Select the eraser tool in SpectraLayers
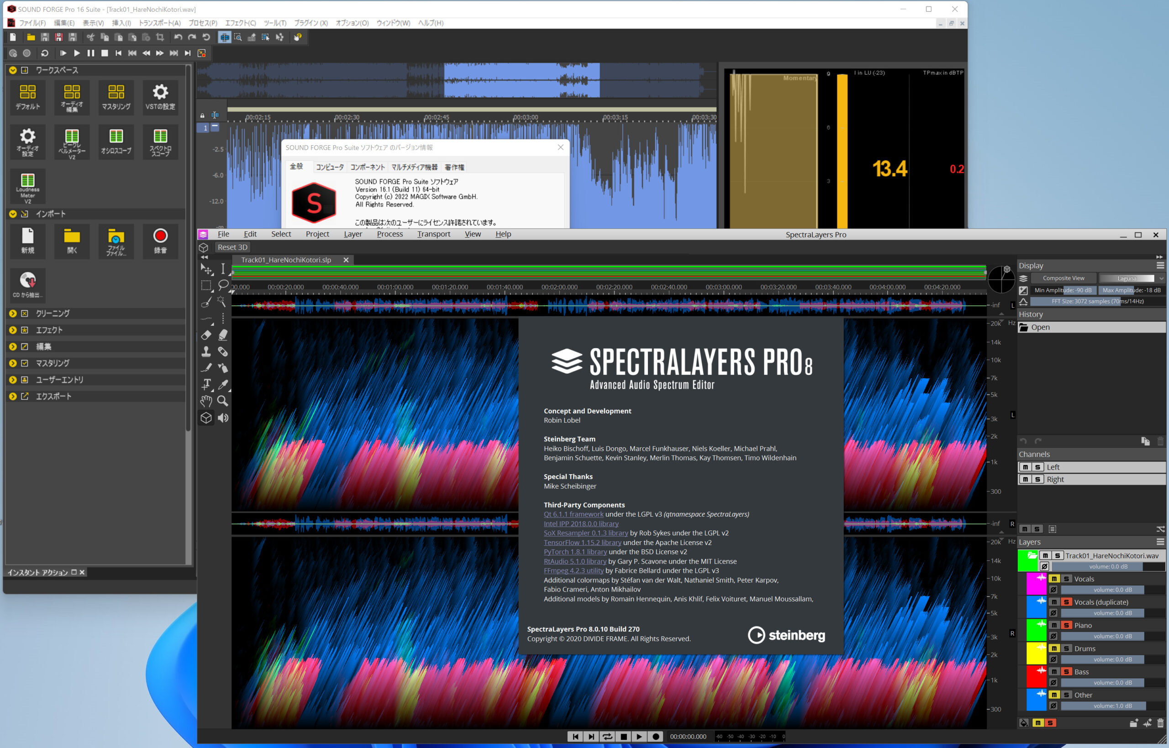 click(x=206, y=335)
